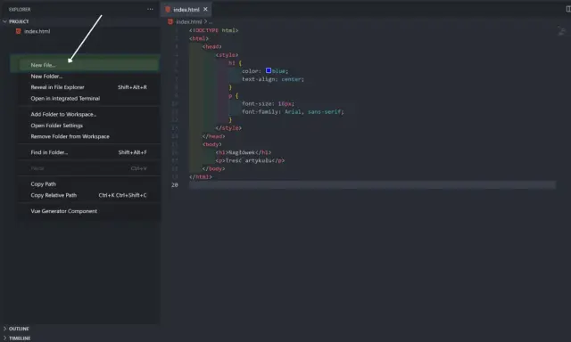Open the Explorer more actions ellipsis
This screenshot has width=571, height=342.
(x=150, y=9)
